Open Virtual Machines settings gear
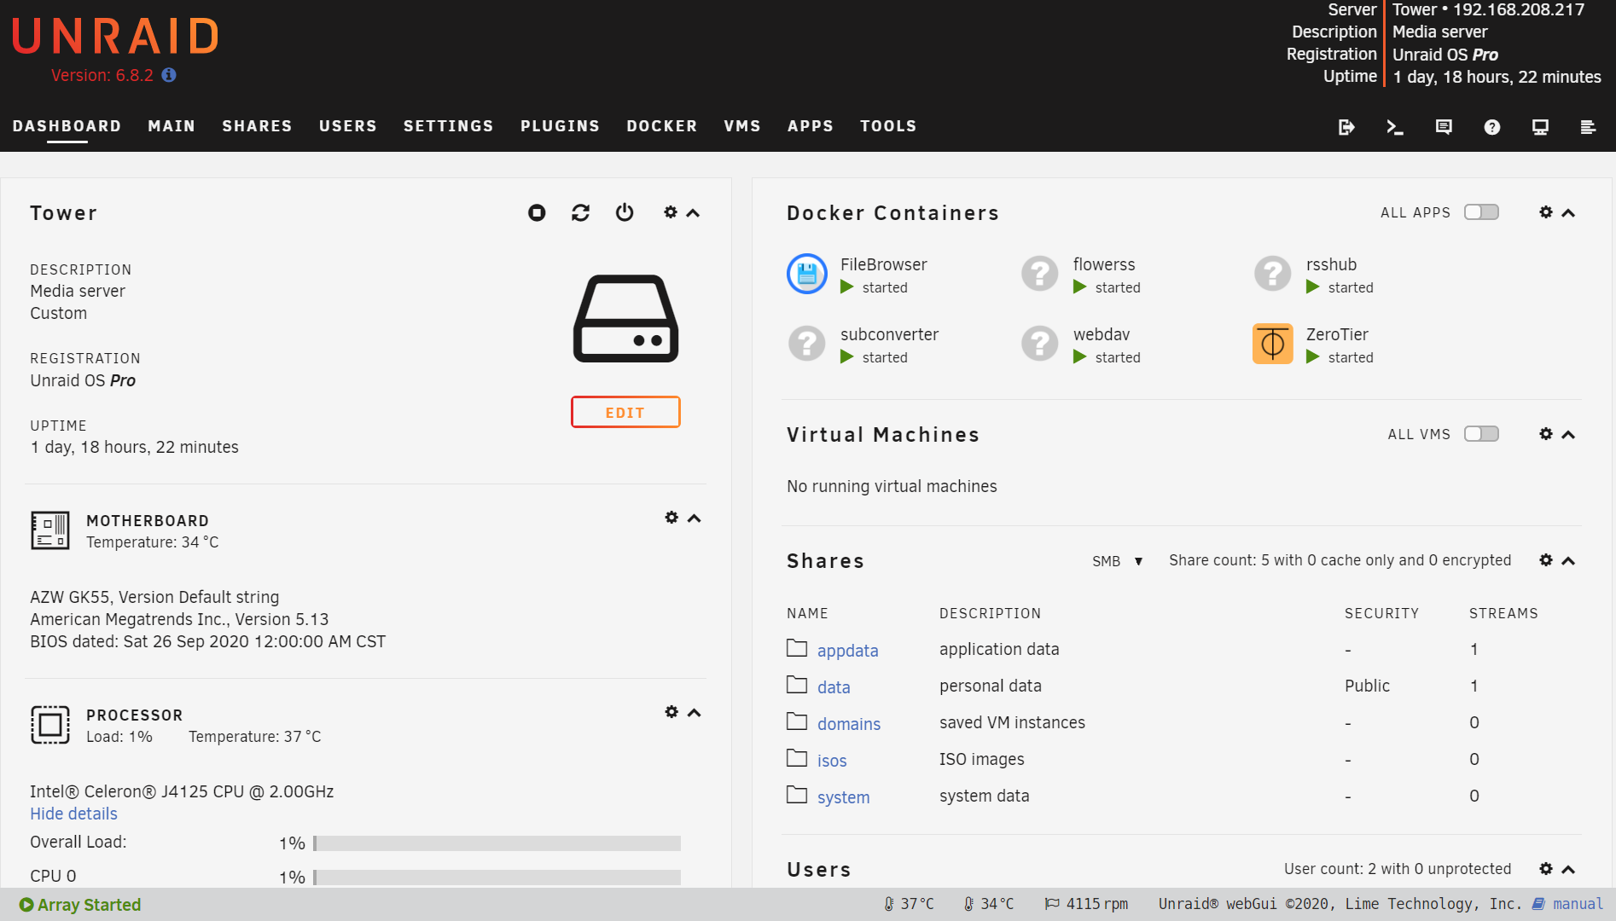This screenshot has width=1616, height=921. (1546, 434)
